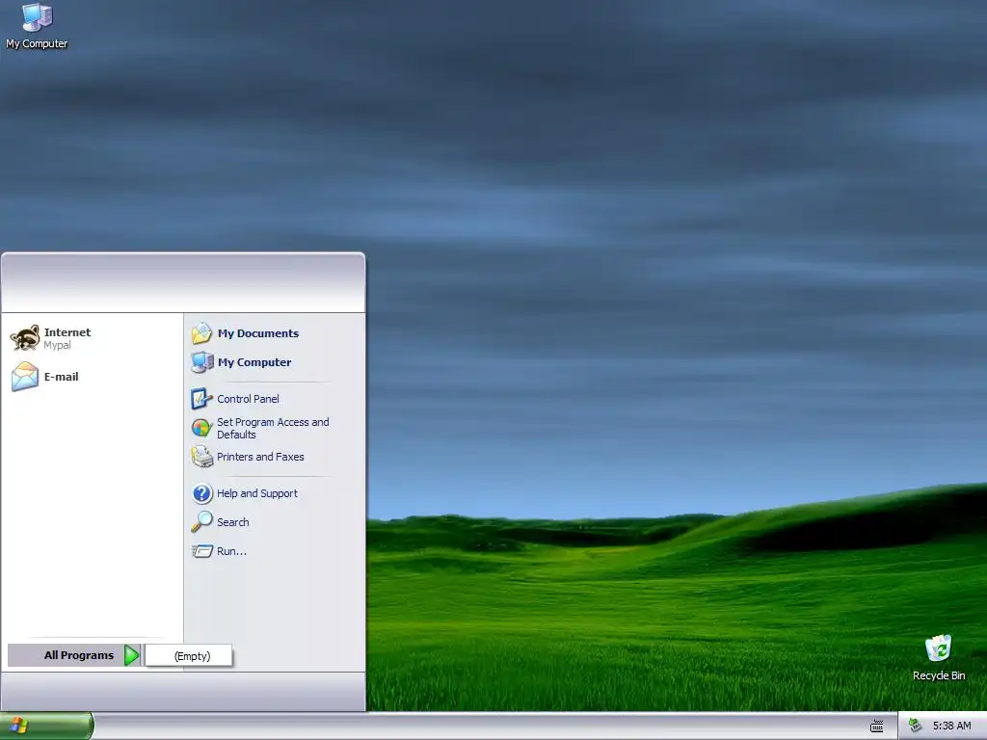Click the E-mail envelope icon
Image resolution: width=987 pixels, height=740 pixels.
click(x=25, y=377)
